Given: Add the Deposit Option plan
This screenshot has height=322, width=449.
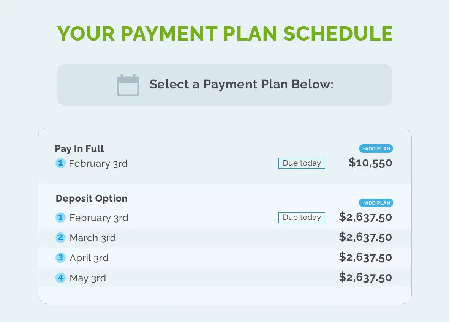Looking at the screenshot, I should click(376, 203).
